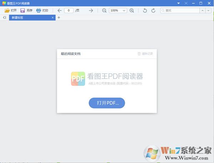The image size is (214, 163).
Task: Click the Open (打开) folder icon
Action: (7, 11)
